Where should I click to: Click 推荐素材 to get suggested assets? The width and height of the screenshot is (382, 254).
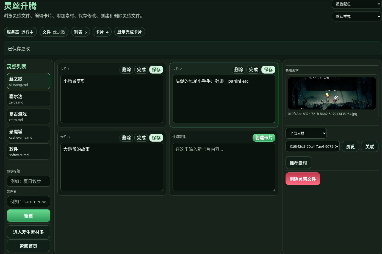coord(298,163)
